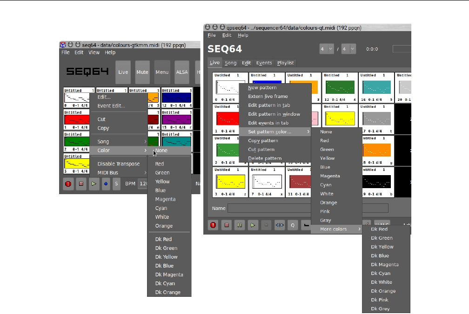This screenshot has width=469, height=314.
Task: Click the green play button in qpseq64 window
Action: (x=253, y=225)
